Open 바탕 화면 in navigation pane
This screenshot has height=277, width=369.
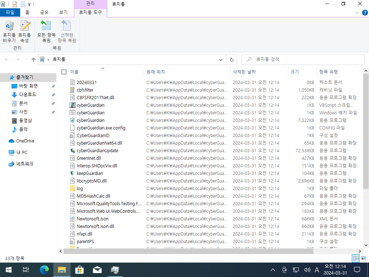[x=28, y=86]
